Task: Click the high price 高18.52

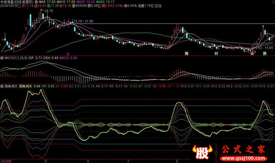Action: coord(40,6)
